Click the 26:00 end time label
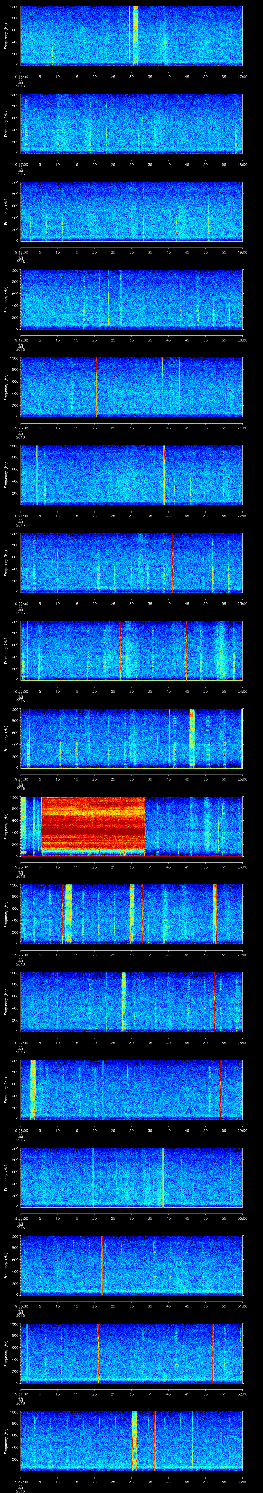This screenshot has height=1493, width=263. pos(242,867)
